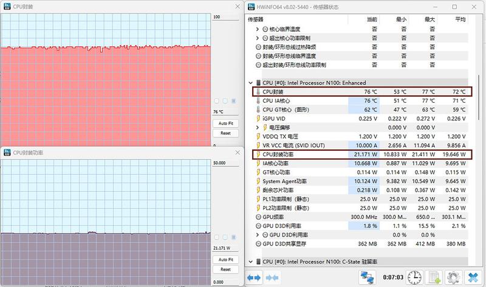The height and width of the screenshot is (287, 486).
Task: Expand the 核心临界温度 subgroup
Action: coord(257,29)
